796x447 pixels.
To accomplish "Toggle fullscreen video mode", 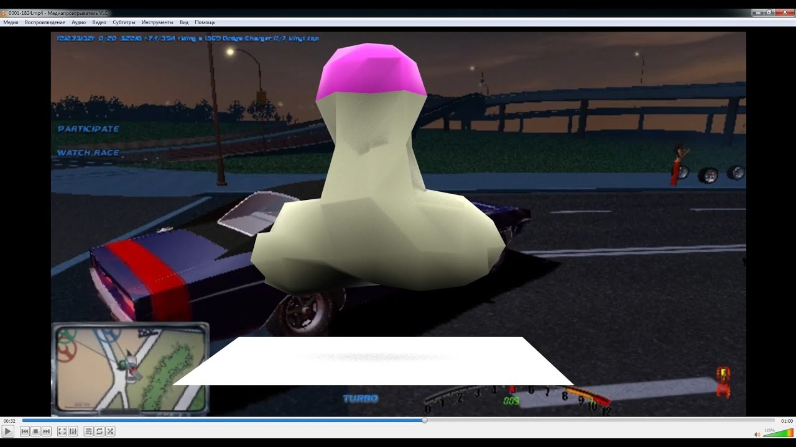I will 62,431.
